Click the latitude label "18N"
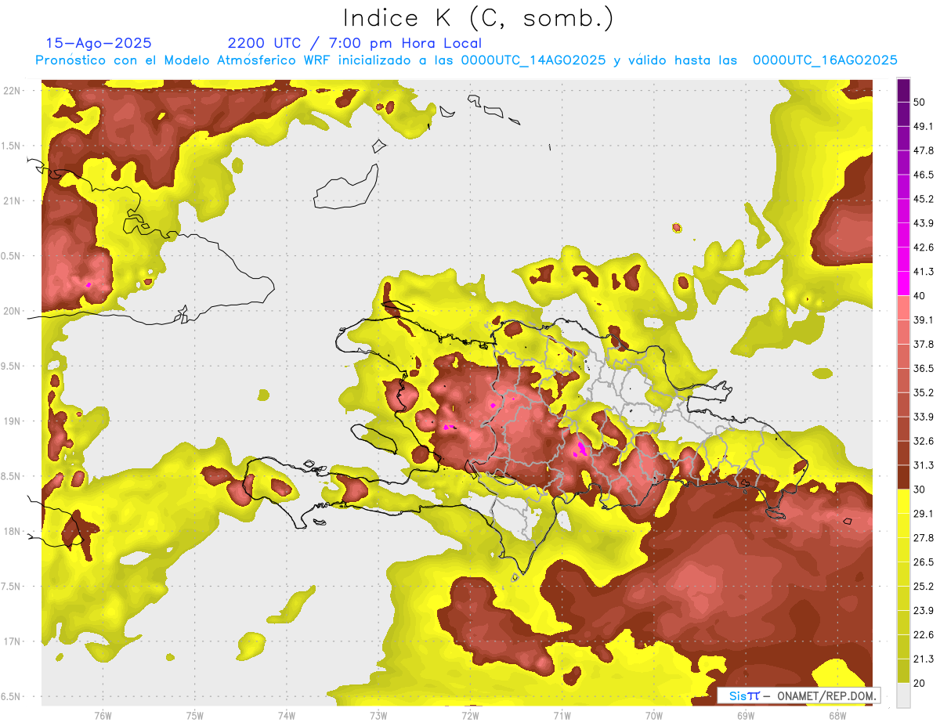Viewport: 940px width, 726px height. click(13, 531)
